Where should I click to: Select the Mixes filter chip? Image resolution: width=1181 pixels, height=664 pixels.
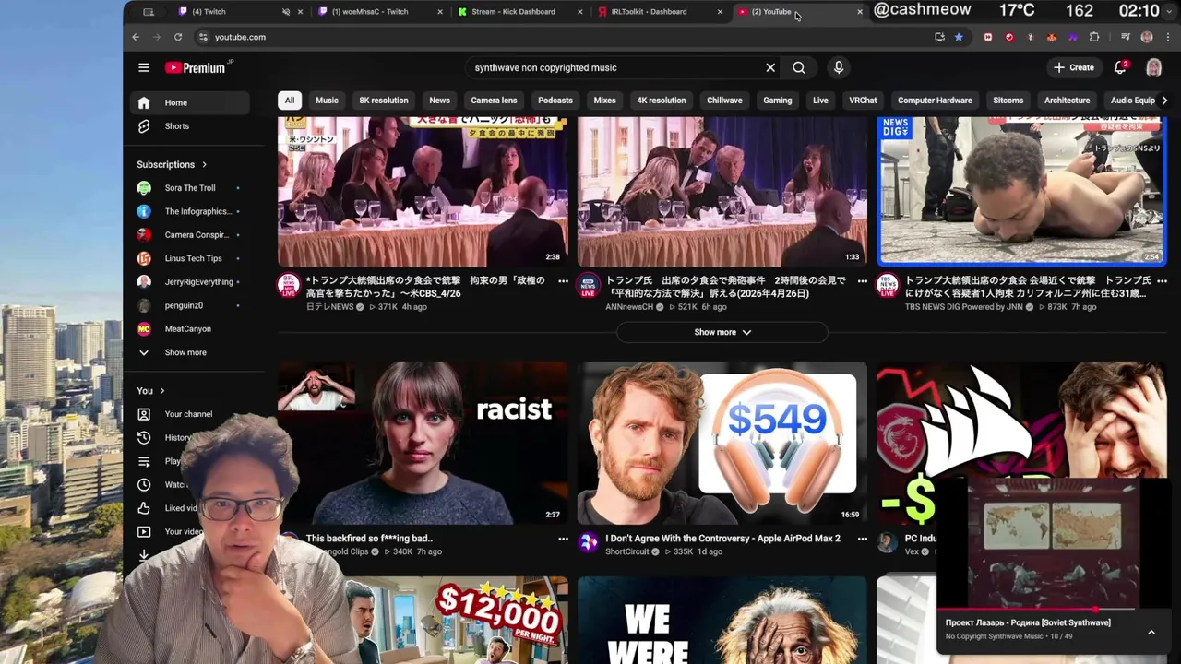[604, 101]
